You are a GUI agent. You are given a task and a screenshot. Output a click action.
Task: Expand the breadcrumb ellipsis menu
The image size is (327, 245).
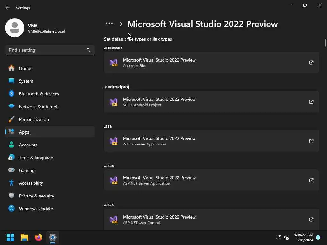(x=109, y=24)
